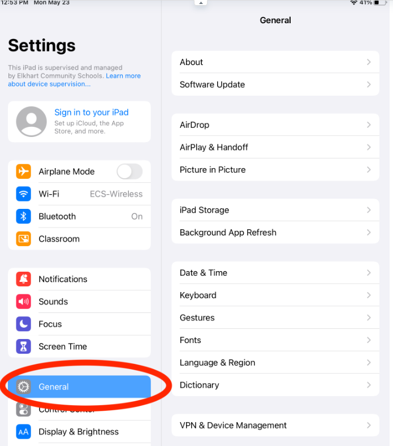Tap the purple Focus moon icon
The width and height of the screenshot is (393, 446).
tap(23, 324)
